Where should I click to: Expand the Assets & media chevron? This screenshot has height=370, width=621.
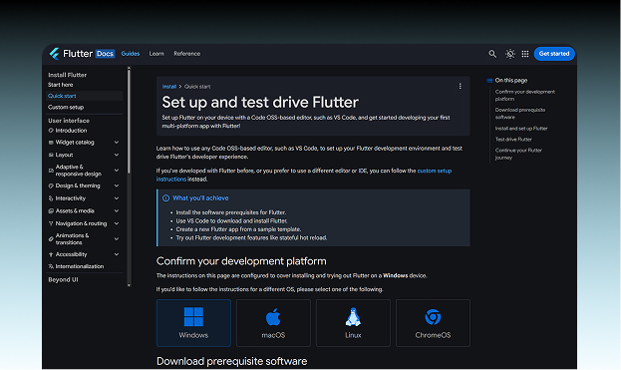(x=117, y=211)
